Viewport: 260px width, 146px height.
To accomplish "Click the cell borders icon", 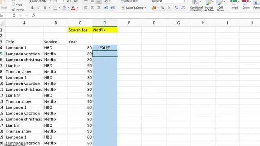I will pos(55,8).
